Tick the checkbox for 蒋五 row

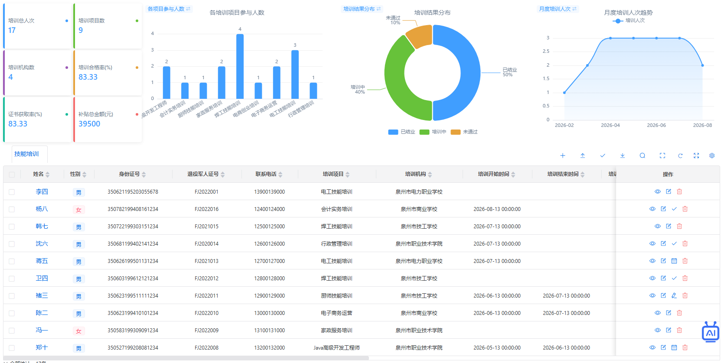[x=12, y=261]
